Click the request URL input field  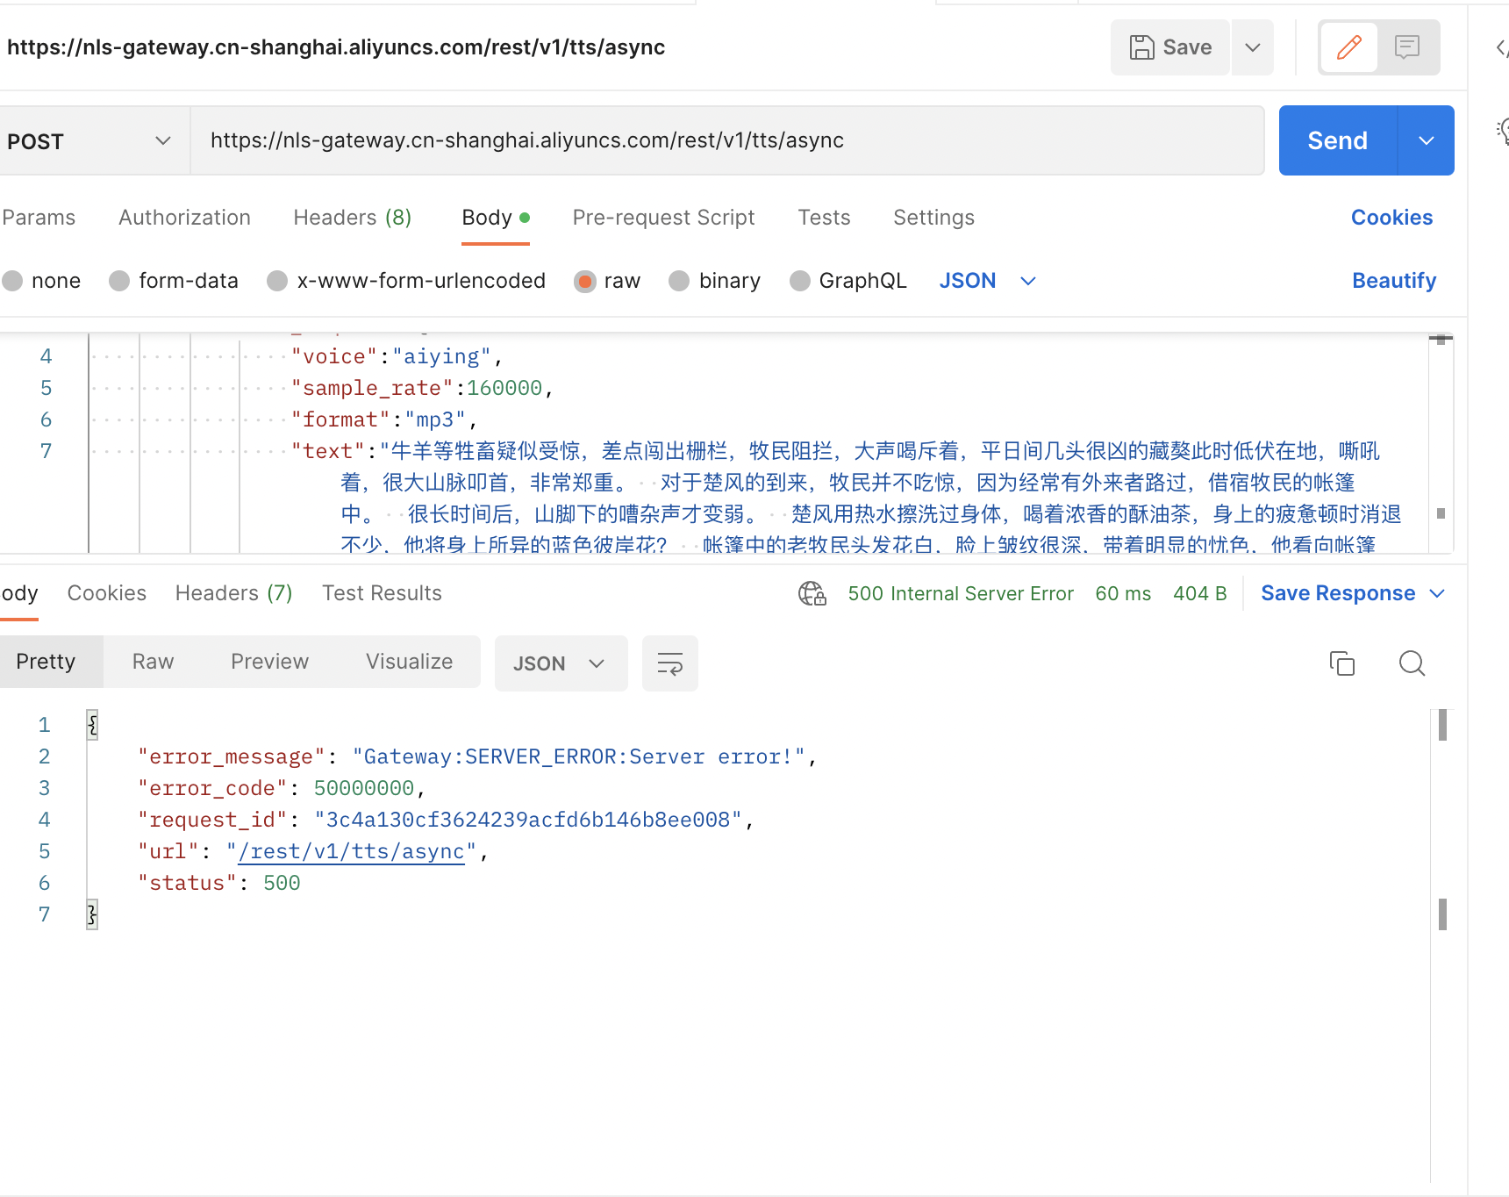[728, 140]
